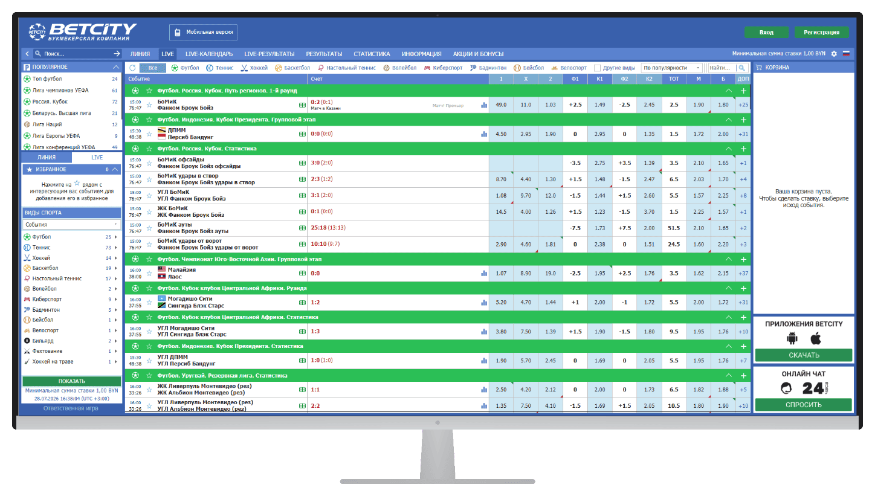Star the ДПММ vs Персиб Бандунг match
875x496 pixels.
point(149,134)
